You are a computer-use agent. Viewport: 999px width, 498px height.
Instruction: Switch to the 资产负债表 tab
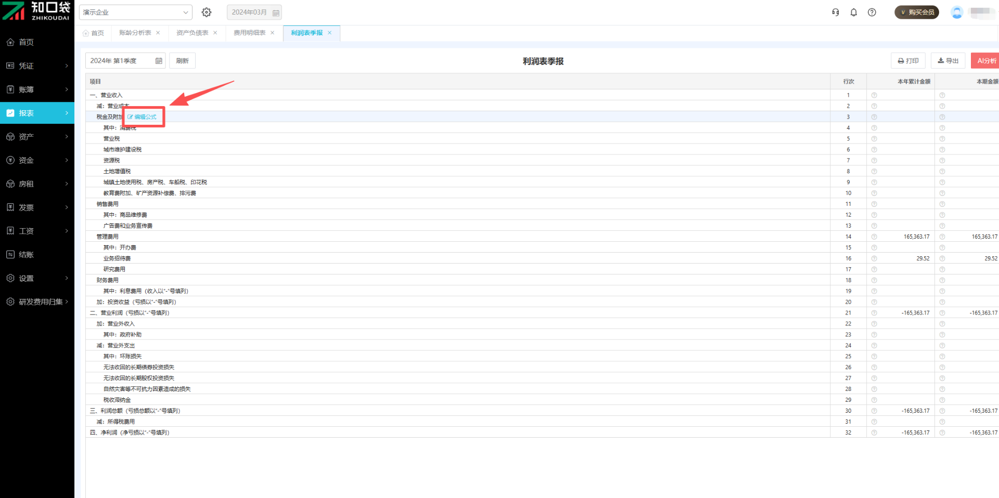192,33
